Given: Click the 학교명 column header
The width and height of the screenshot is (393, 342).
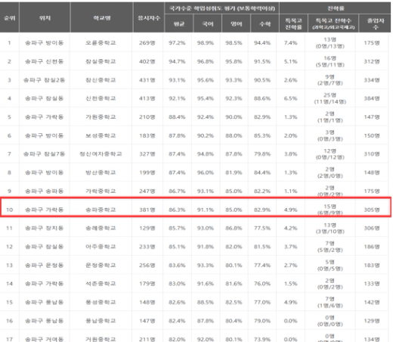Looking at the screenshot, I should [102, 18].
